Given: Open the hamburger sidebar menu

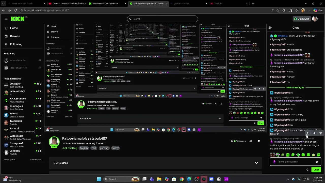Looking at the screenshot, I should click(x=6, y=19).
